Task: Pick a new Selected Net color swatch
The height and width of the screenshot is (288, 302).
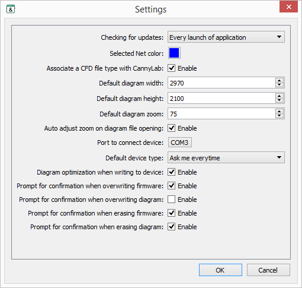Action: pyautogui.click(x=174, y=53)
